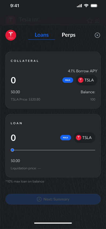The height and width of the screenshot is (229, 106).
Task: Click MAX button in Collateral card
Action: point(68,80)
